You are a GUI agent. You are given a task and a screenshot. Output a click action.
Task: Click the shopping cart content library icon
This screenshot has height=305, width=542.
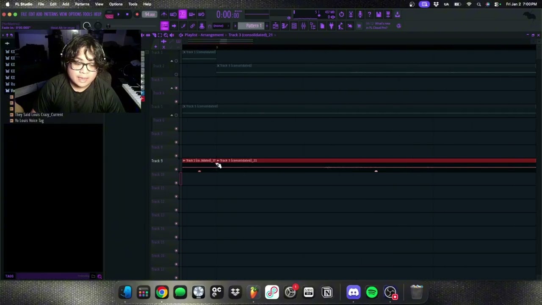(359, 26)
